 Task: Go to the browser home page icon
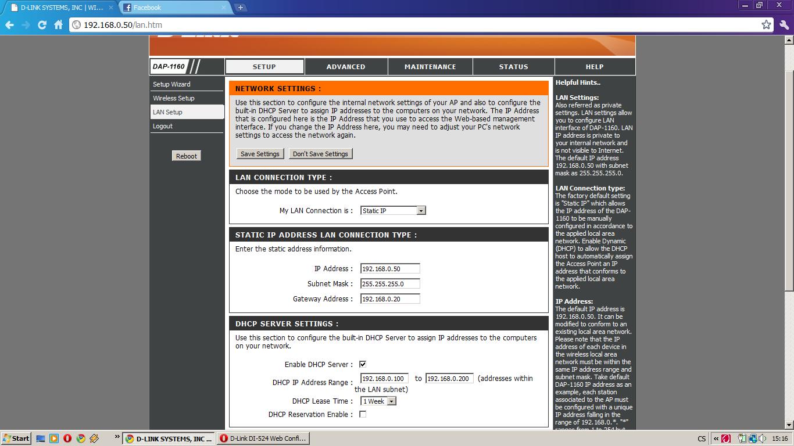[x=58, y=25]
